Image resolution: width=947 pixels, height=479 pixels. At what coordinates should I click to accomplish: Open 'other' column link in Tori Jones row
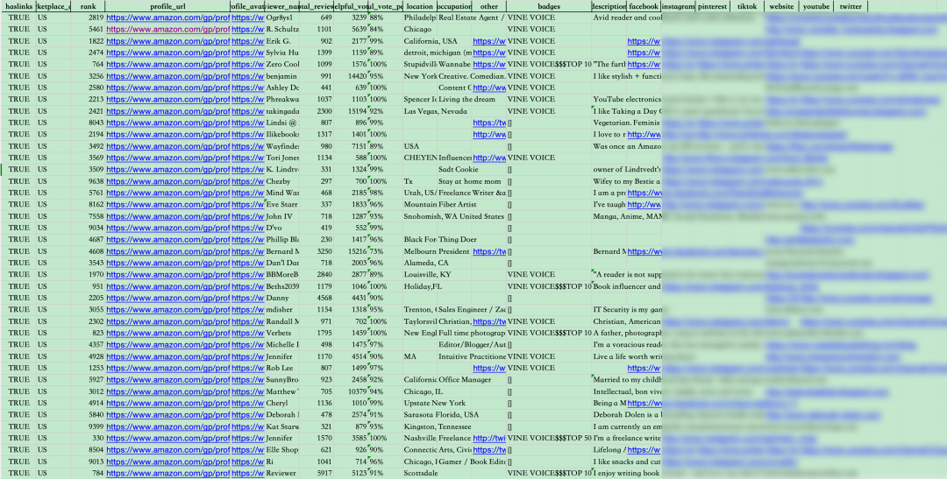489,158
